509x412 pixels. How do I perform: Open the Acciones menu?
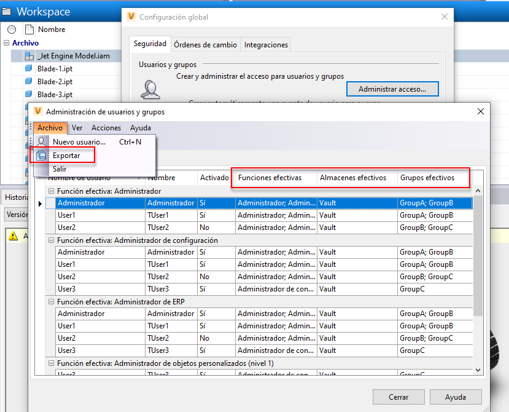pos(106,128)
